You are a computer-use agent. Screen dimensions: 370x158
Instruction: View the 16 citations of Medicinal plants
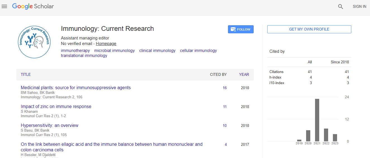coord(225,88)
